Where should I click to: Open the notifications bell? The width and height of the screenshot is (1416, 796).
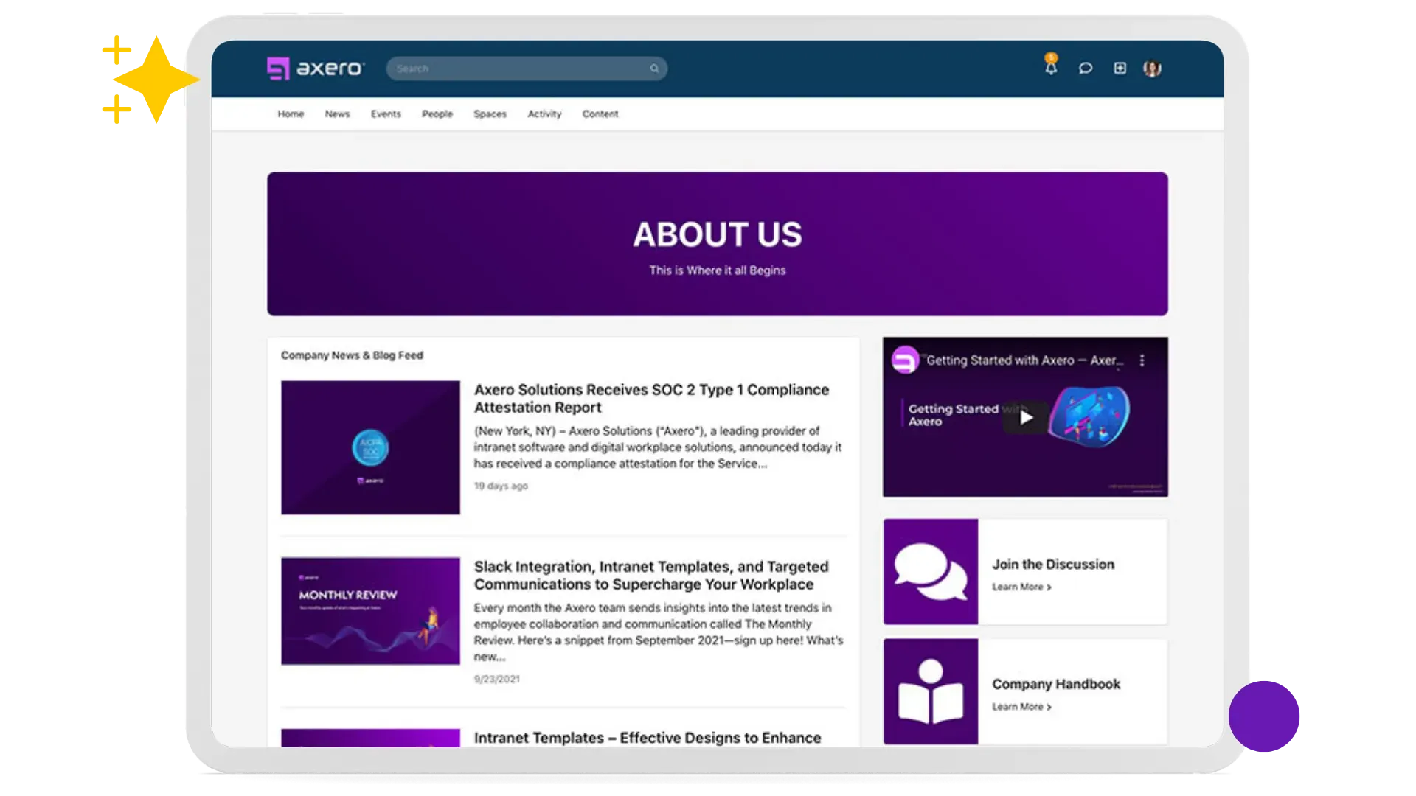coord(1051,66)
